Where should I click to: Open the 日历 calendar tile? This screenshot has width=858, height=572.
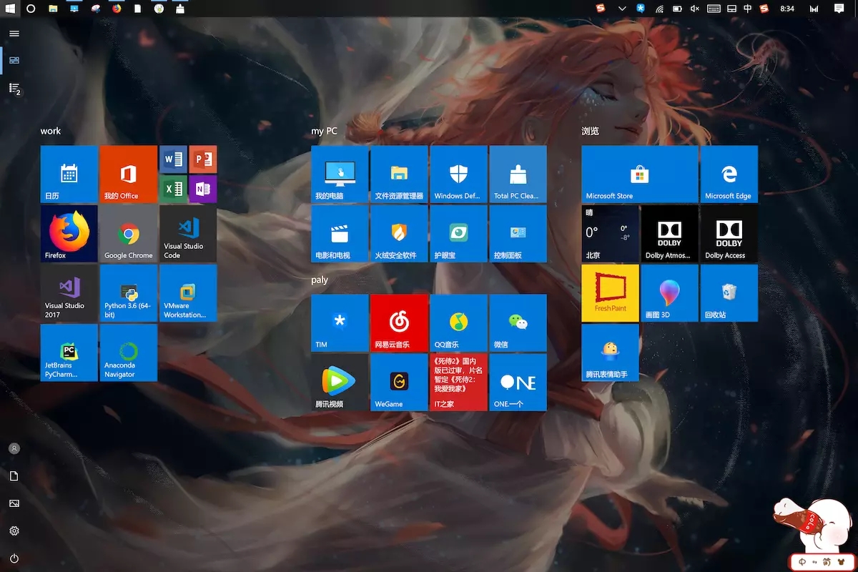pos(69,174)
